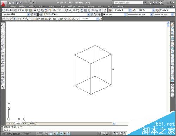176x136 pixels.
Task: Open the Layer Properties Manager icon
Action: (x=40, y=14)
